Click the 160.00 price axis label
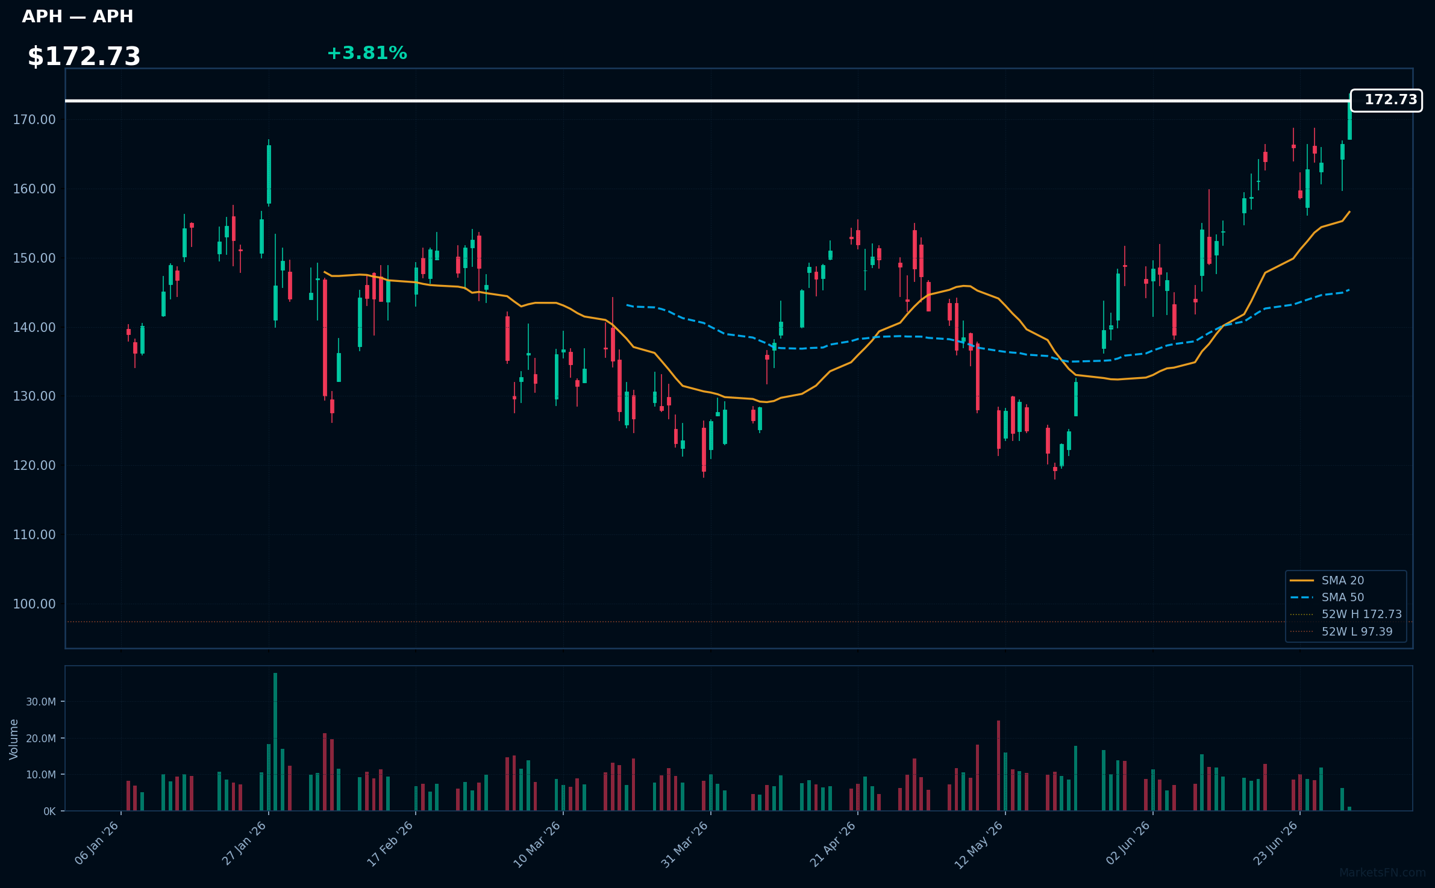The height and width of the screenshot is (888, 1435). tap(34, 189)
